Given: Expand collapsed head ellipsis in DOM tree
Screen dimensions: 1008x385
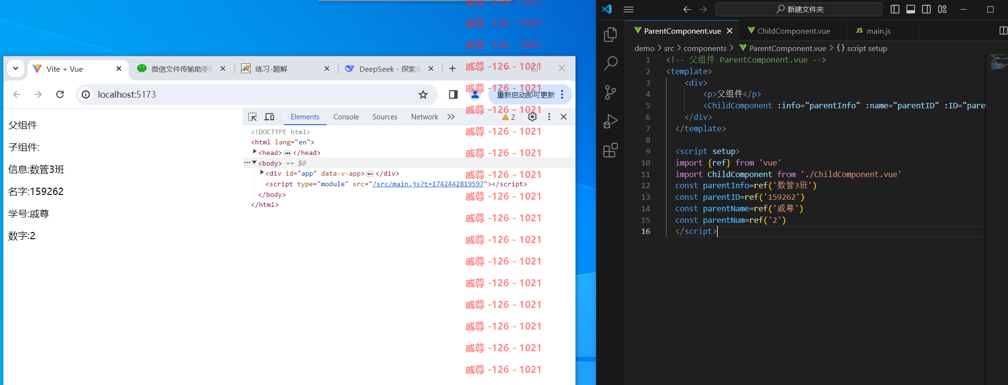Looking at the screenshot, I should pos(288,153).
